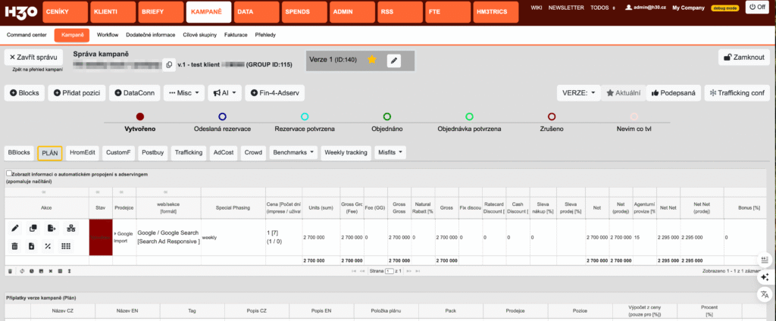
Task: Click the trash delete icon in the campaign row
Action: tap(15, 246)
